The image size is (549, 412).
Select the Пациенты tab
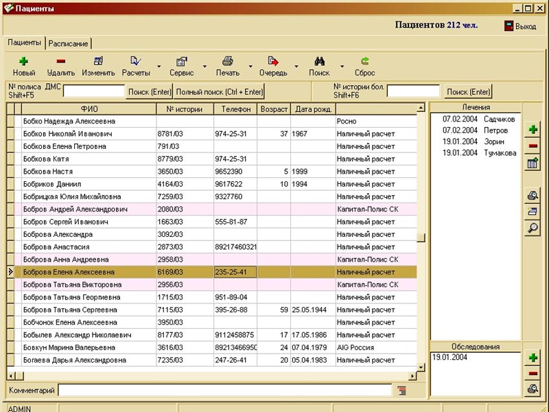tap(25, 43)
